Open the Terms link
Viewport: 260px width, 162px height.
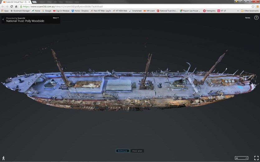[247, 18]
